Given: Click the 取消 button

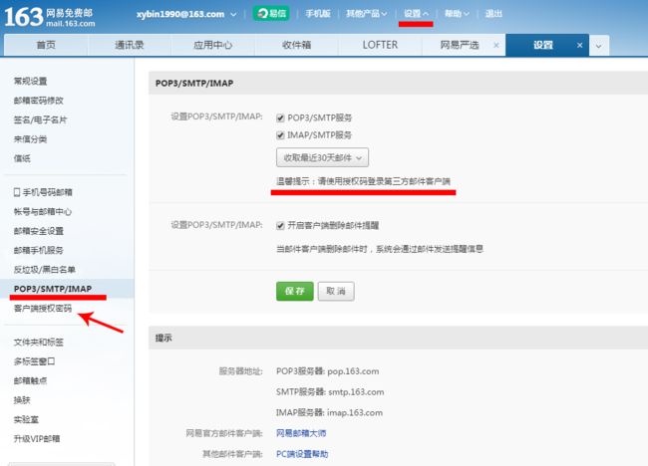Looking at the screenshot, I should [x=336, y=291].
